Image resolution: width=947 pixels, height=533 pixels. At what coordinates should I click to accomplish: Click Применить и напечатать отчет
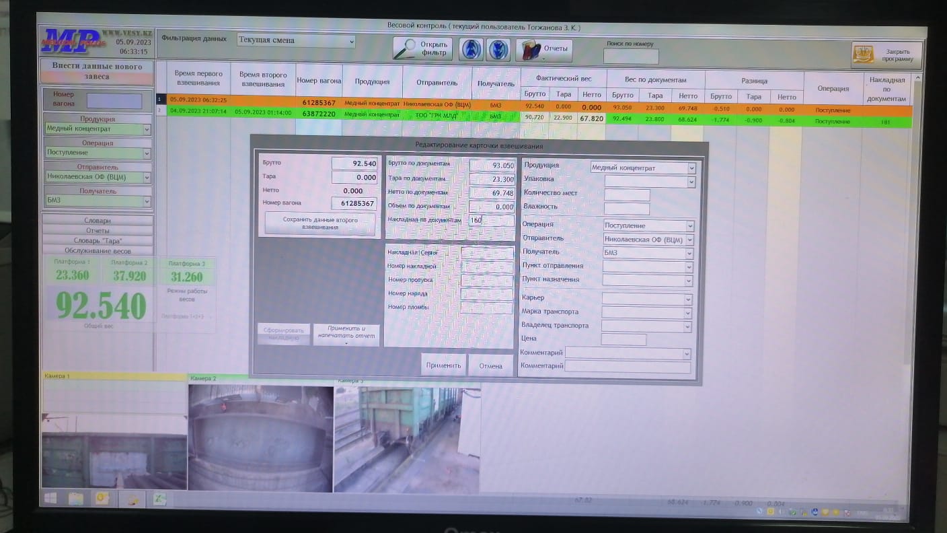346,334
